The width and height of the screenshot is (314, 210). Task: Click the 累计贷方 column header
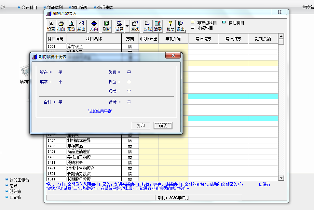(233, 39)
